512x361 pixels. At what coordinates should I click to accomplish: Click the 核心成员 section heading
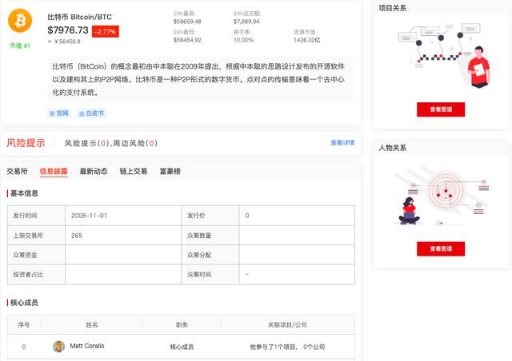click(x=24, y=303)
